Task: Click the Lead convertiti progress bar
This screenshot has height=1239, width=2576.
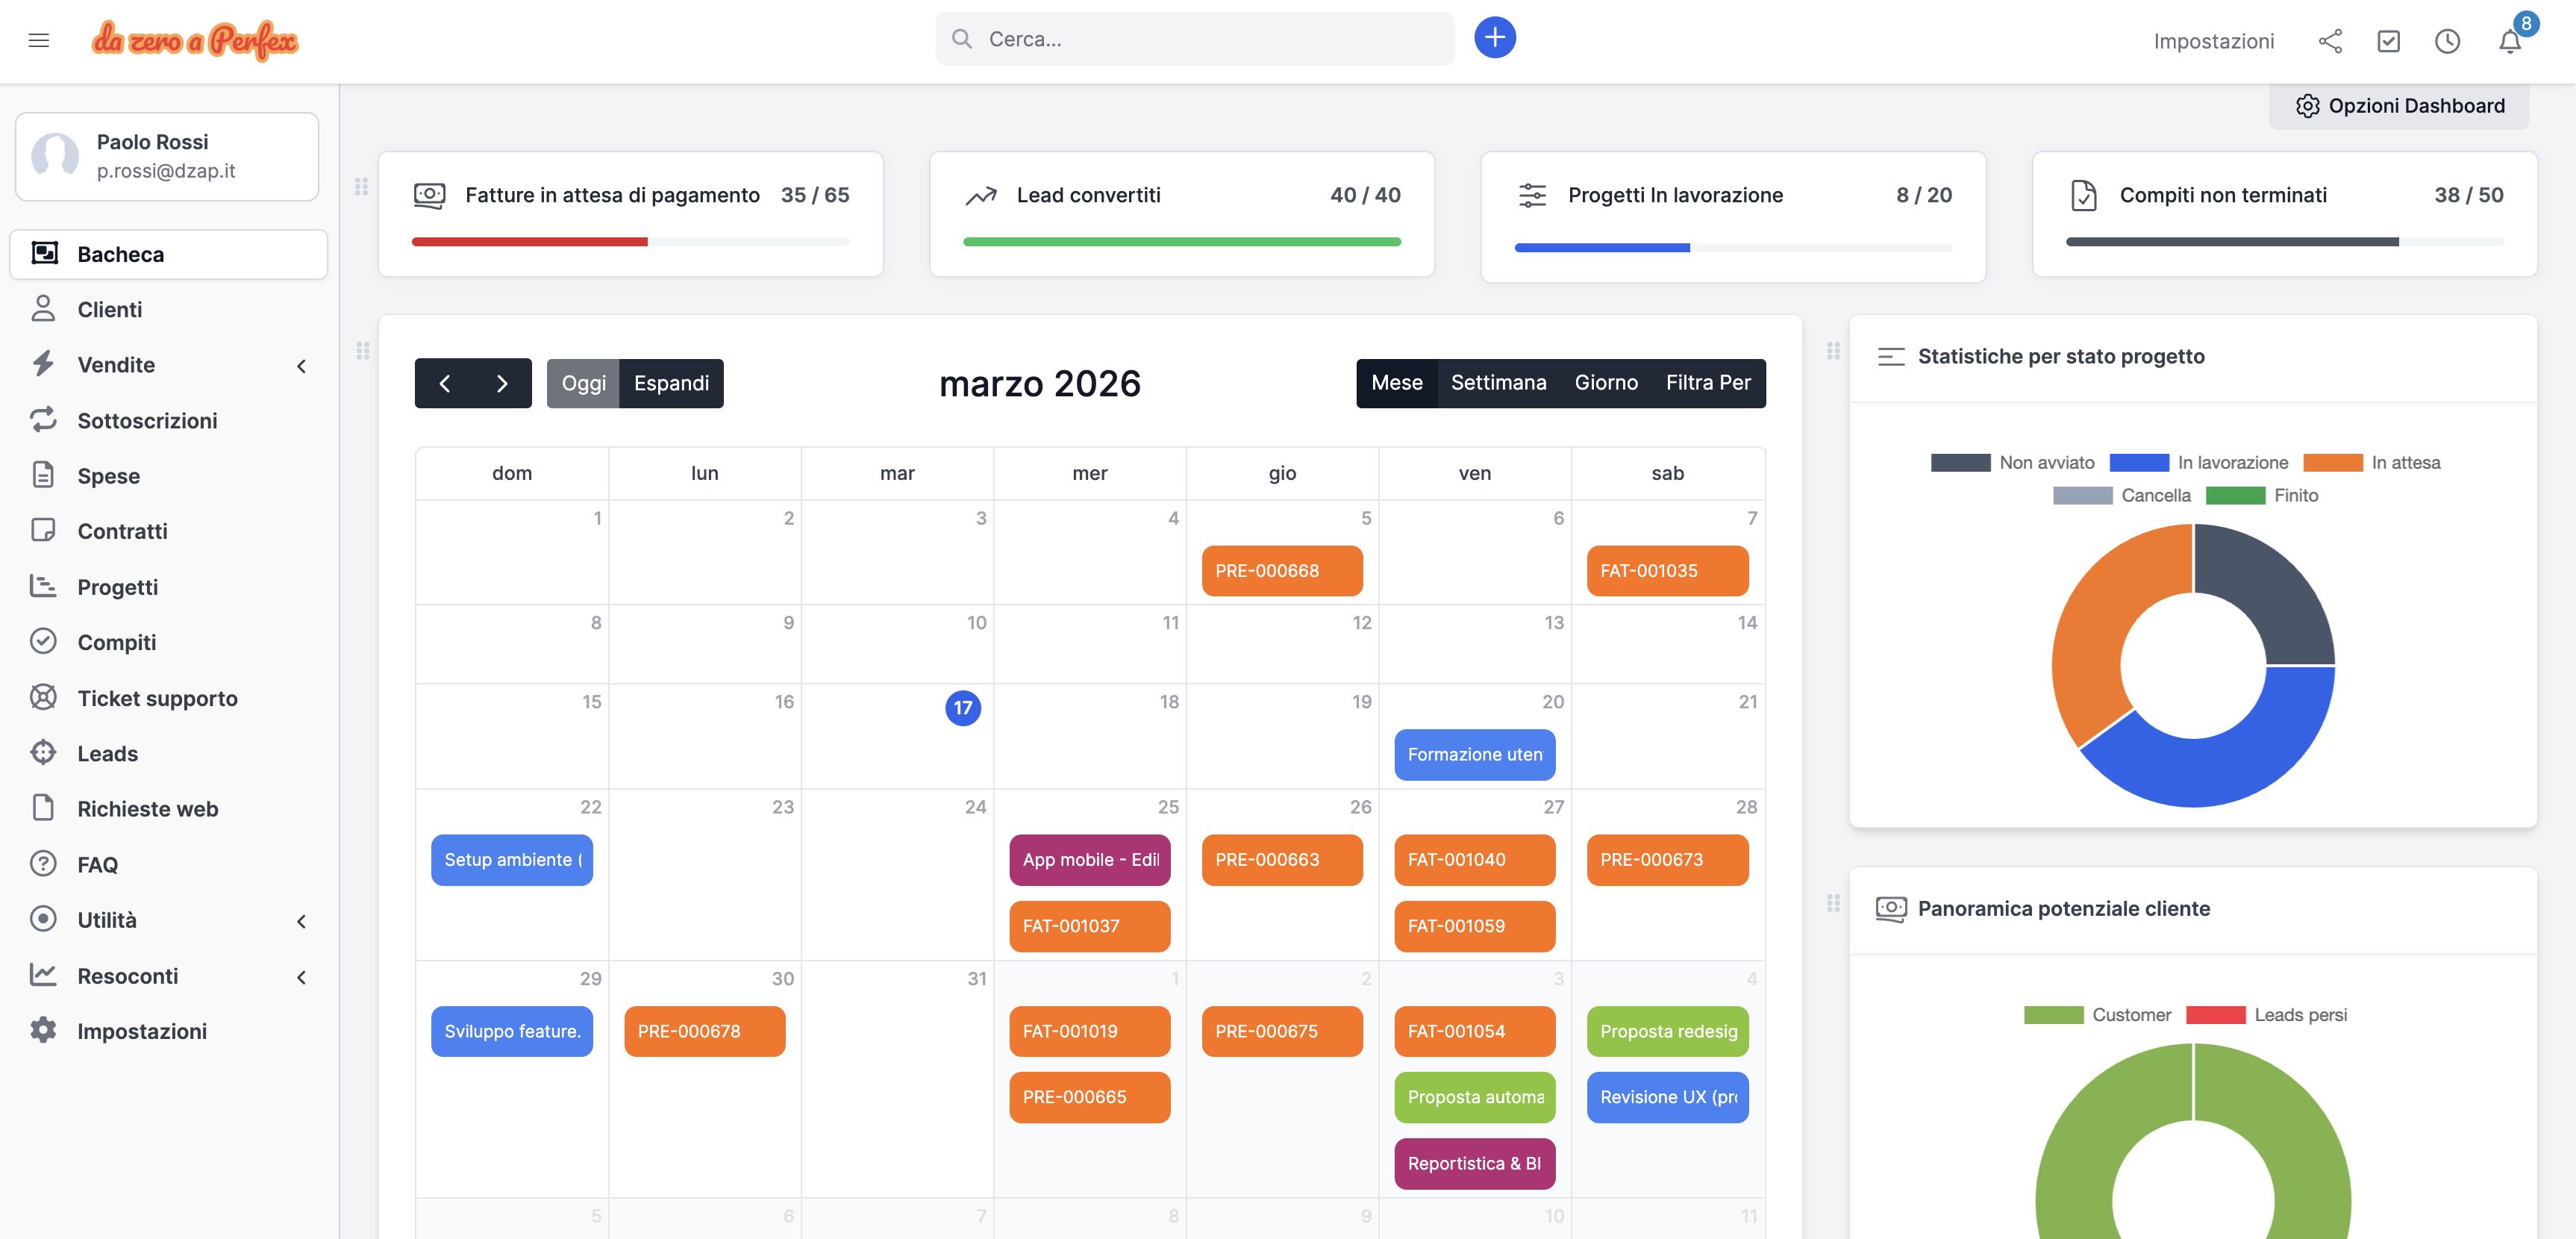Action: (1182, 241)
